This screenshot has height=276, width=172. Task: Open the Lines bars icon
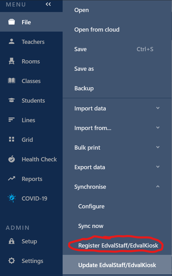click(x=12, y=120)
